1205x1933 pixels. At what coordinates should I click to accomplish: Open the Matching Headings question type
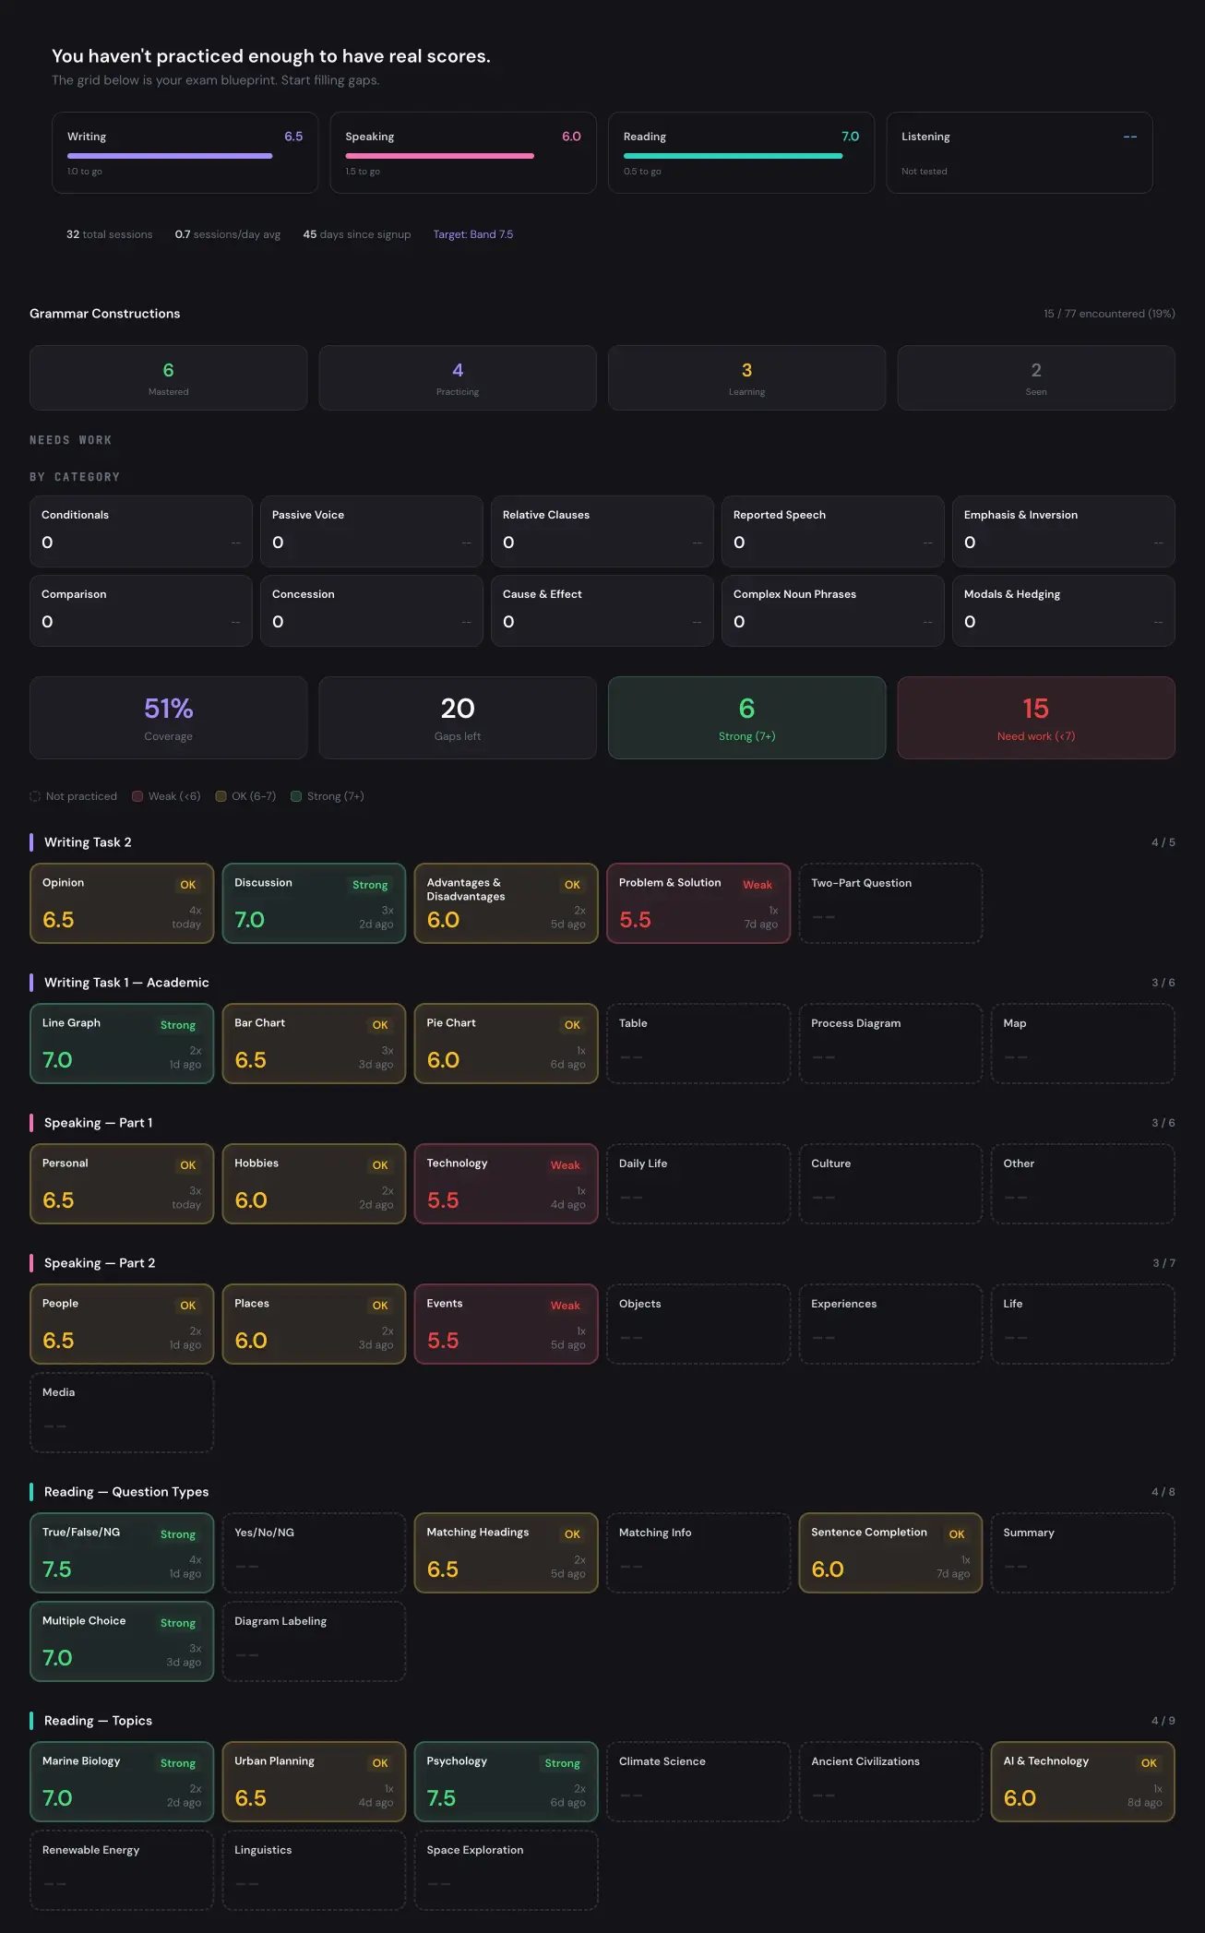click(x=506, y=1553)
